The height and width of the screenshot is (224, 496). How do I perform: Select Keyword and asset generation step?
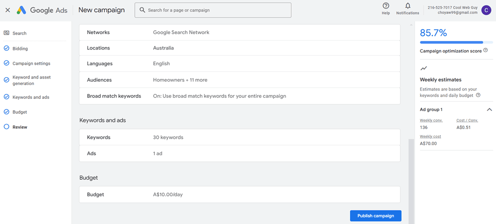point(31,80)
